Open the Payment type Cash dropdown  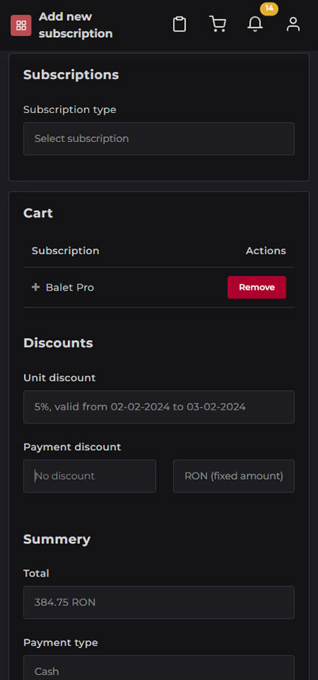pyautogui.click(x=159, y=667)
